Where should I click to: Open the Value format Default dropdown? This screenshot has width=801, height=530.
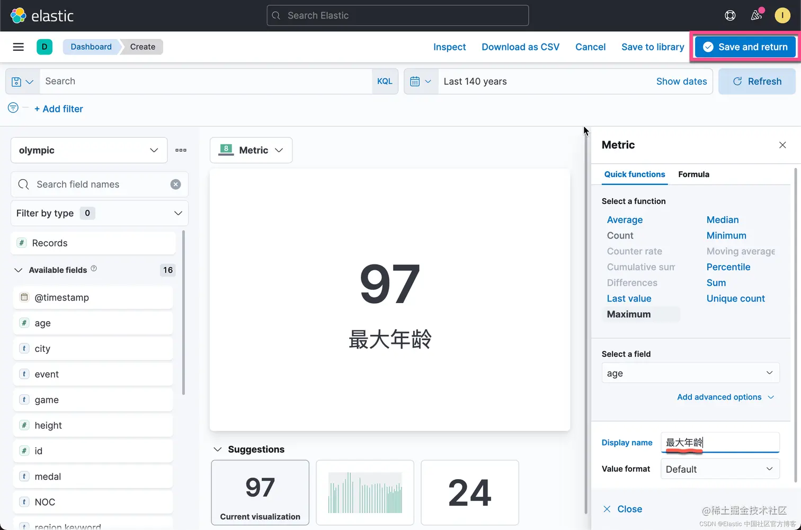[x=719, y=469]
